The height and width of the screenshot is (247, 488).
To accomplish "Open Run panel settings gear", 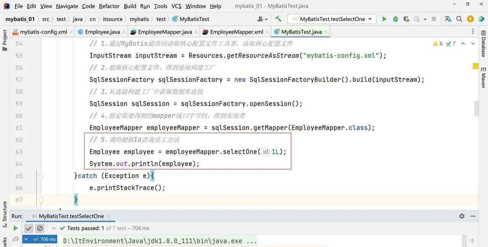I will coord(462,216).
